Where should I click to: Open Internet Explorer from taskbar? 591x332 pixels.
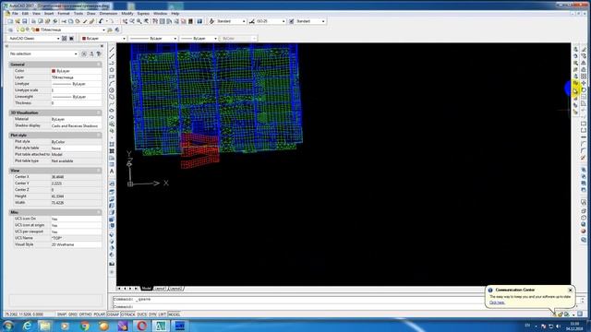pyautogui.click(x=27, y=326)
